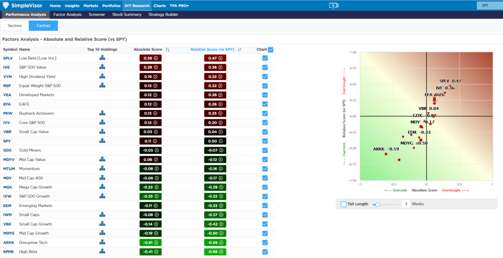The image size is (503, 258).
Task: Show holdings icon for PKW Buyback Achievers
Action: (102, 113)
